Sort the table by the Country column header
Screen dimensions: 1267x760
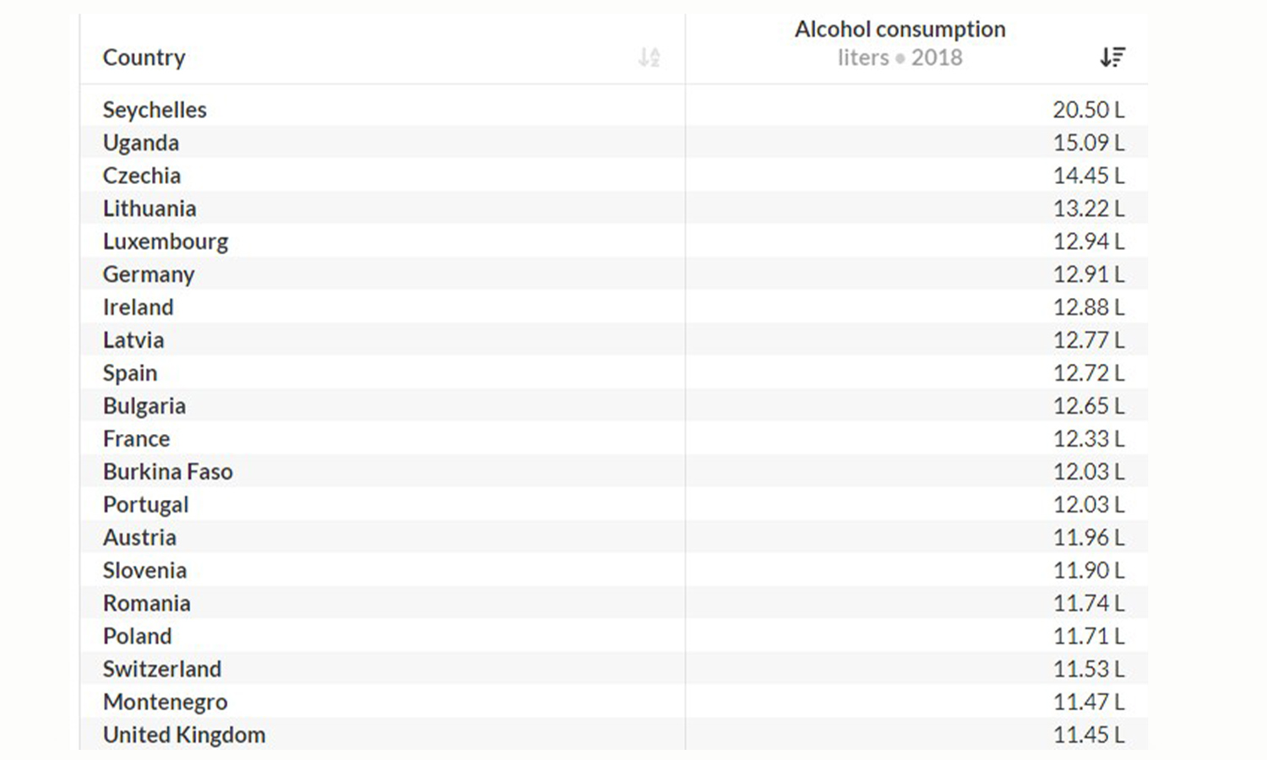pyautogui.click(x=144, y=57)
